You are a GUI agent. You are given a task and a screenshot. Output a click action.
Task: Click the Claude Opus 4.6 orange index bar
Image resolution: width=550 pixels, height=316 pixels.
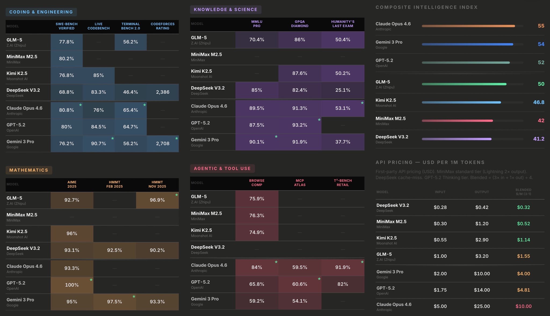click(x=468, y=26)
